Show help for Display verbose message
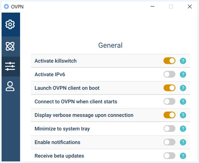199x163 pixels. 183,115
